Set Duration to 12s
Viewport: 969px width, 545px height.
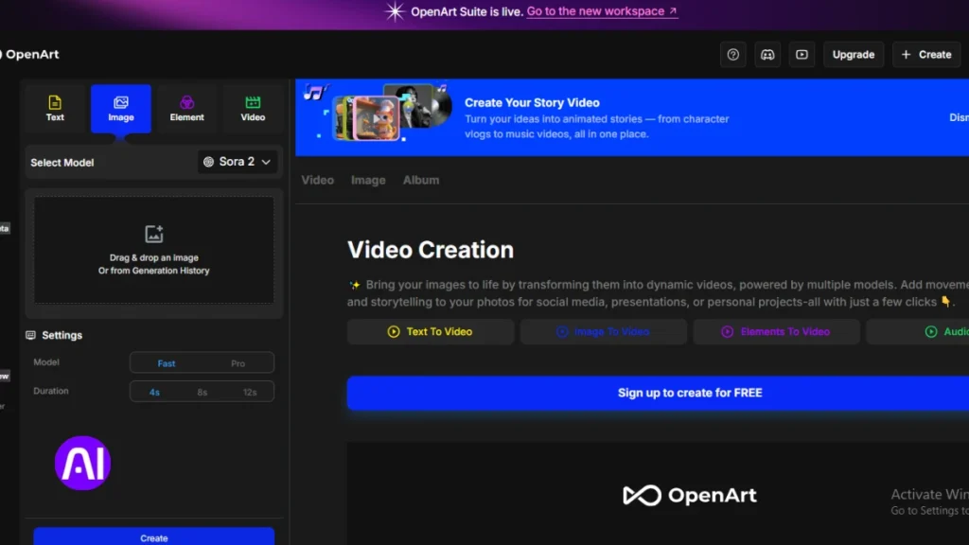[x=249, y=391]
